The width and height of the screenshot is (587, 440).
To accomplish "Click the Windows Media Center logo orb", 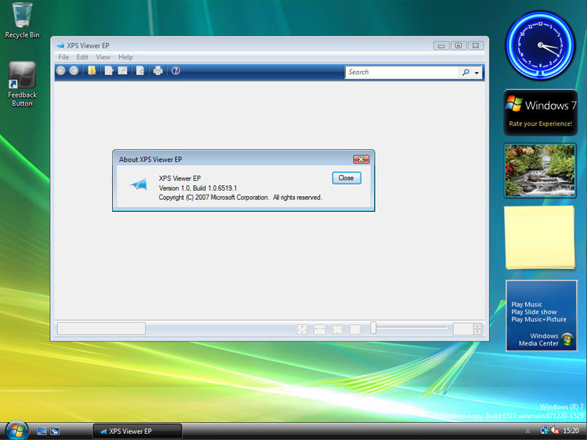I will click(567, 339).
